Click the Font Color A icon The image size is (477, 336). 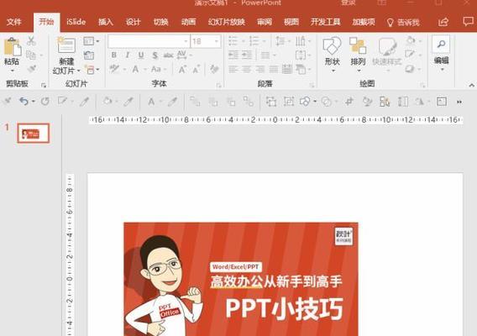[x=135, y=70]
